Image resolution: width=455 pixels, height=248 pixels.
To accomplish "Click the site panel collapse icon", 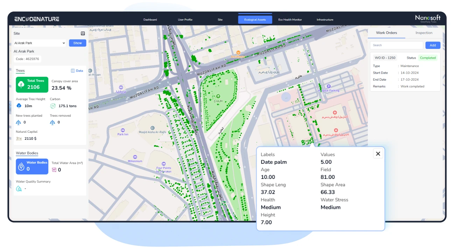I will coord(82,33).
